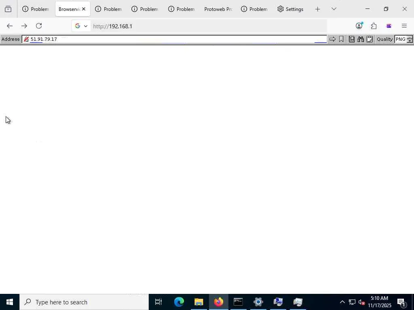Click the Quality PNG field
Screen dimensions: 414x310
click(x=401, y=39)
